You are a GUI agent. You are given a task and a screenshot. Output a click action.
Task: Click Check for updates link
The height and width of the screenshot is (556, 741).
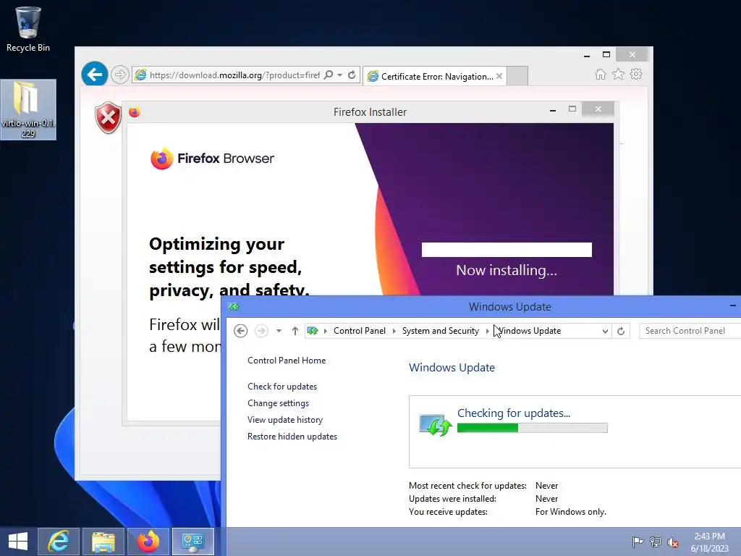(x=282, y=387)
